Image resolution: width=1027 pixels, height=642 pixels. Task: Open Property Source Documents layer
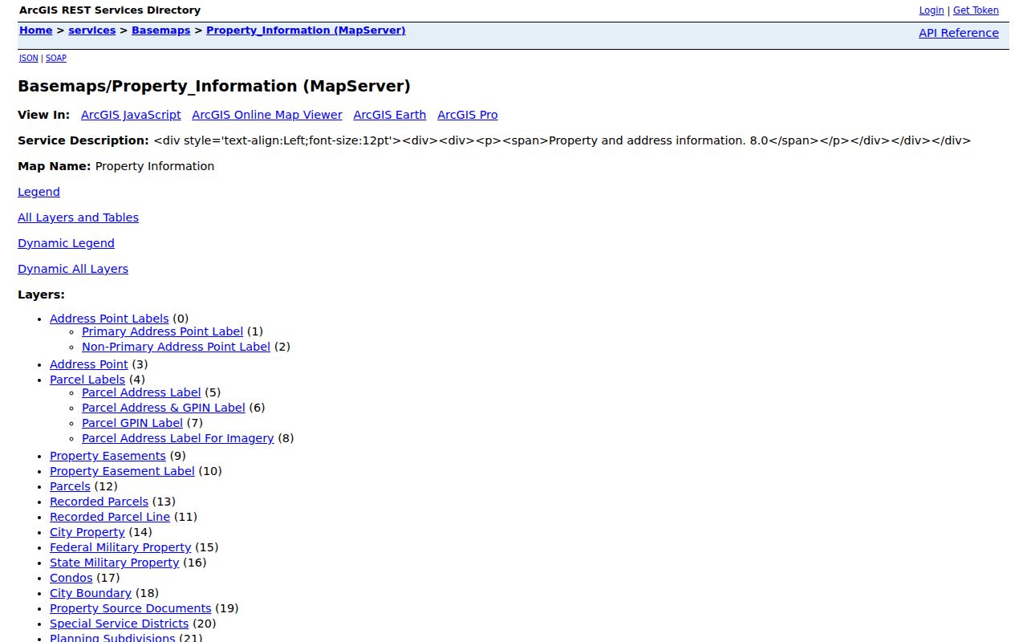tap(131, 608)
